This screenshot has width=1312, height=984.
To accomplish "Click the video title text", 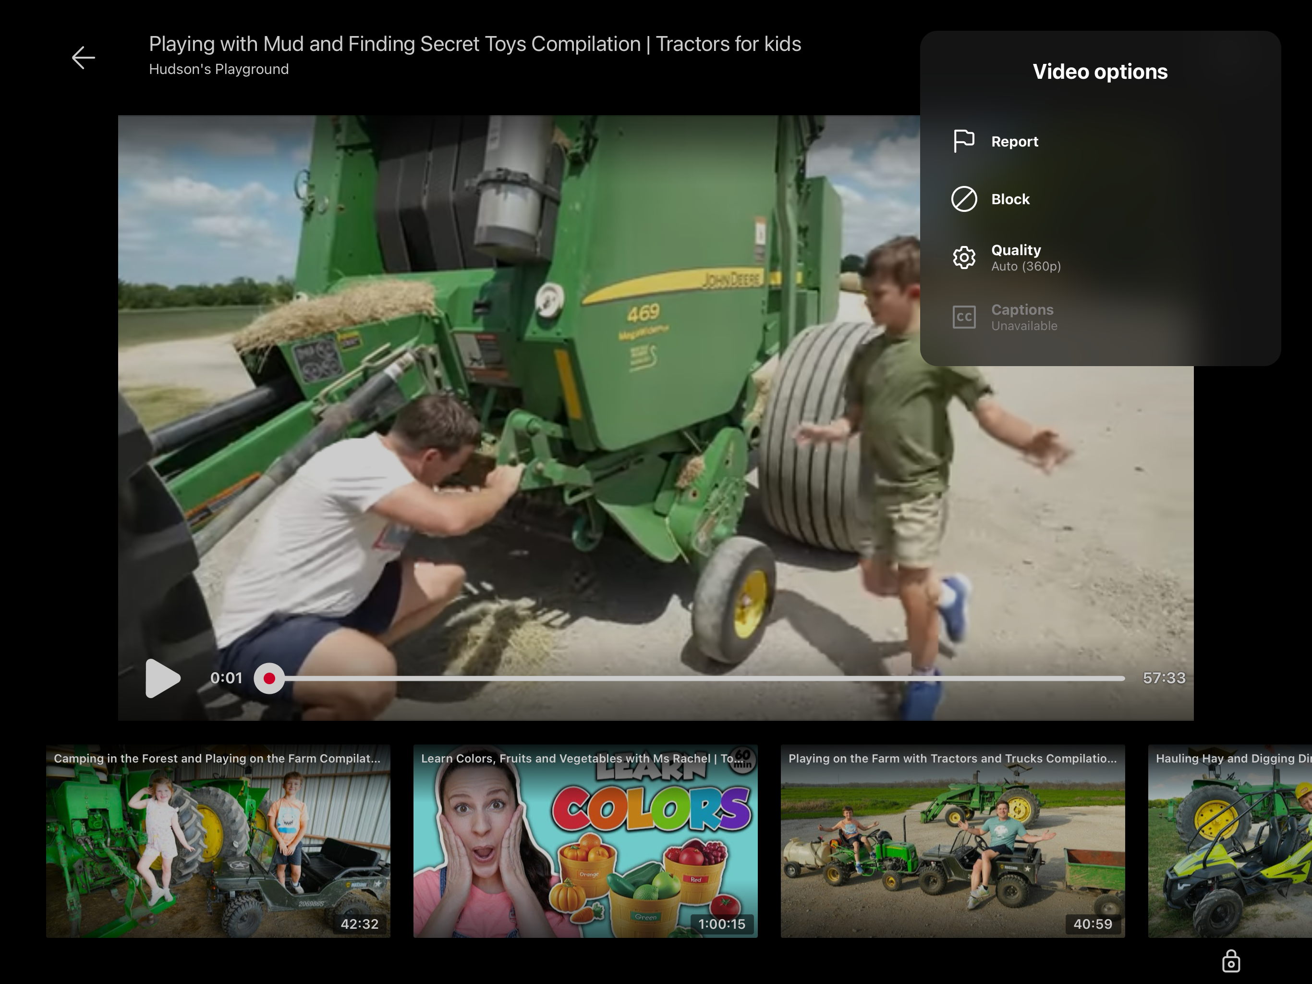I will pos(474,44).
